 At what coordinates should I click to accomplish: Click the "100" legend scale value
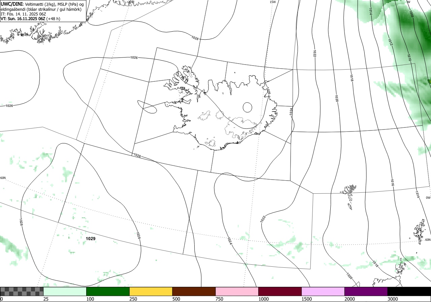(x=90, y=299)
